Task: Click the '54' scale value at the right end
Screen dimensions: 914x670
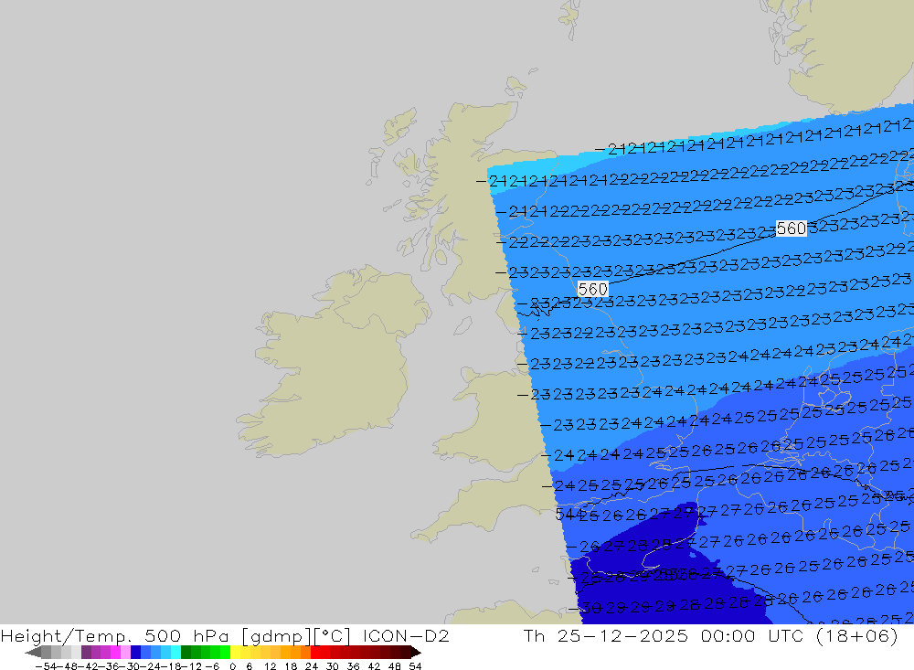Action: [x=415, y=666]
